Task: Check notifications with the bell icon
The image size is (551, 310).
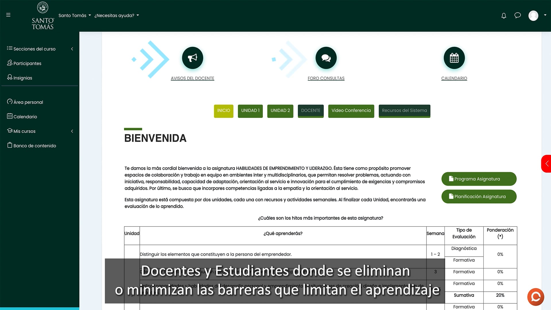Action: (504, 15)
